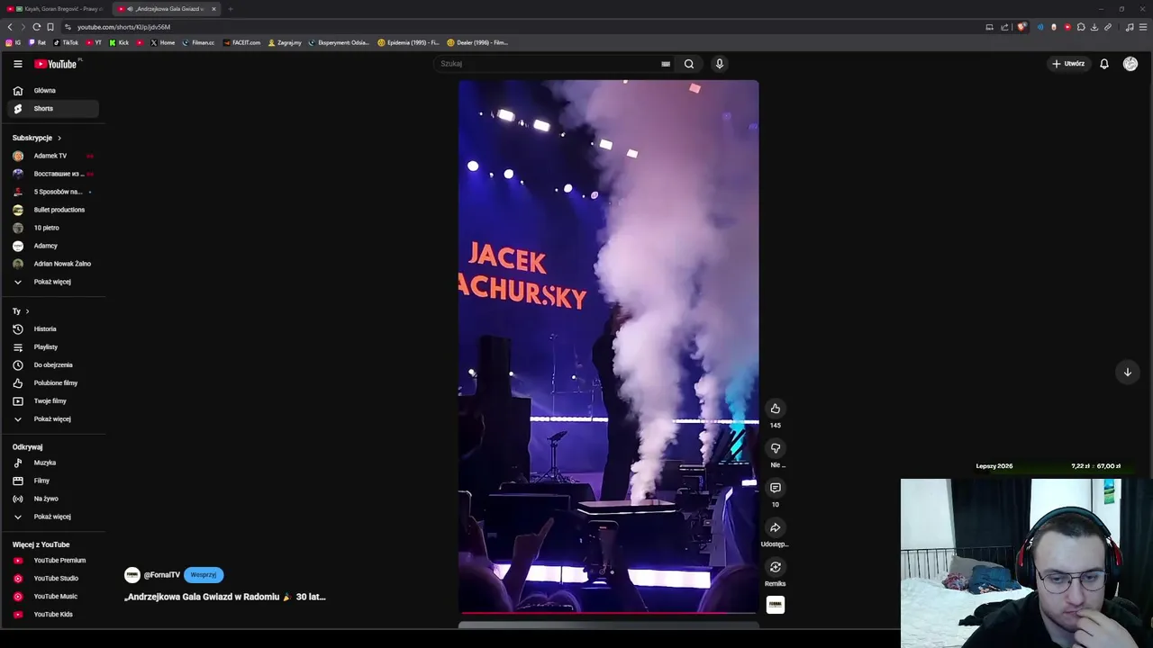Viewport: 1153px width, 648px height.
Task: Select Shorts in the sidebar
Action: coord(53,109)
